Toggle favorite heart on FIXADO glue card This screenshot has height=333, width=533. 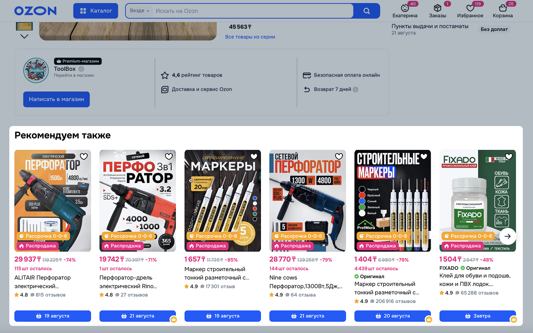pyautogui.click(x=509, y=157)
